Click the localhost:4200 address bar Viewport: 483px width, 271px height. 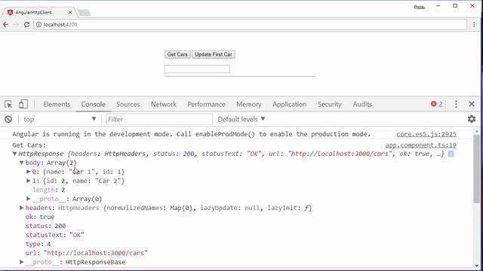click(250, 25)
